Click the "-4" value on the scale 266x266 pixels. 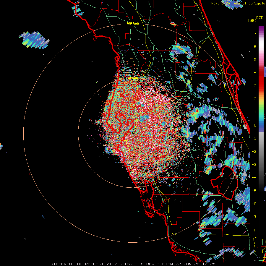tap(254, 178)
